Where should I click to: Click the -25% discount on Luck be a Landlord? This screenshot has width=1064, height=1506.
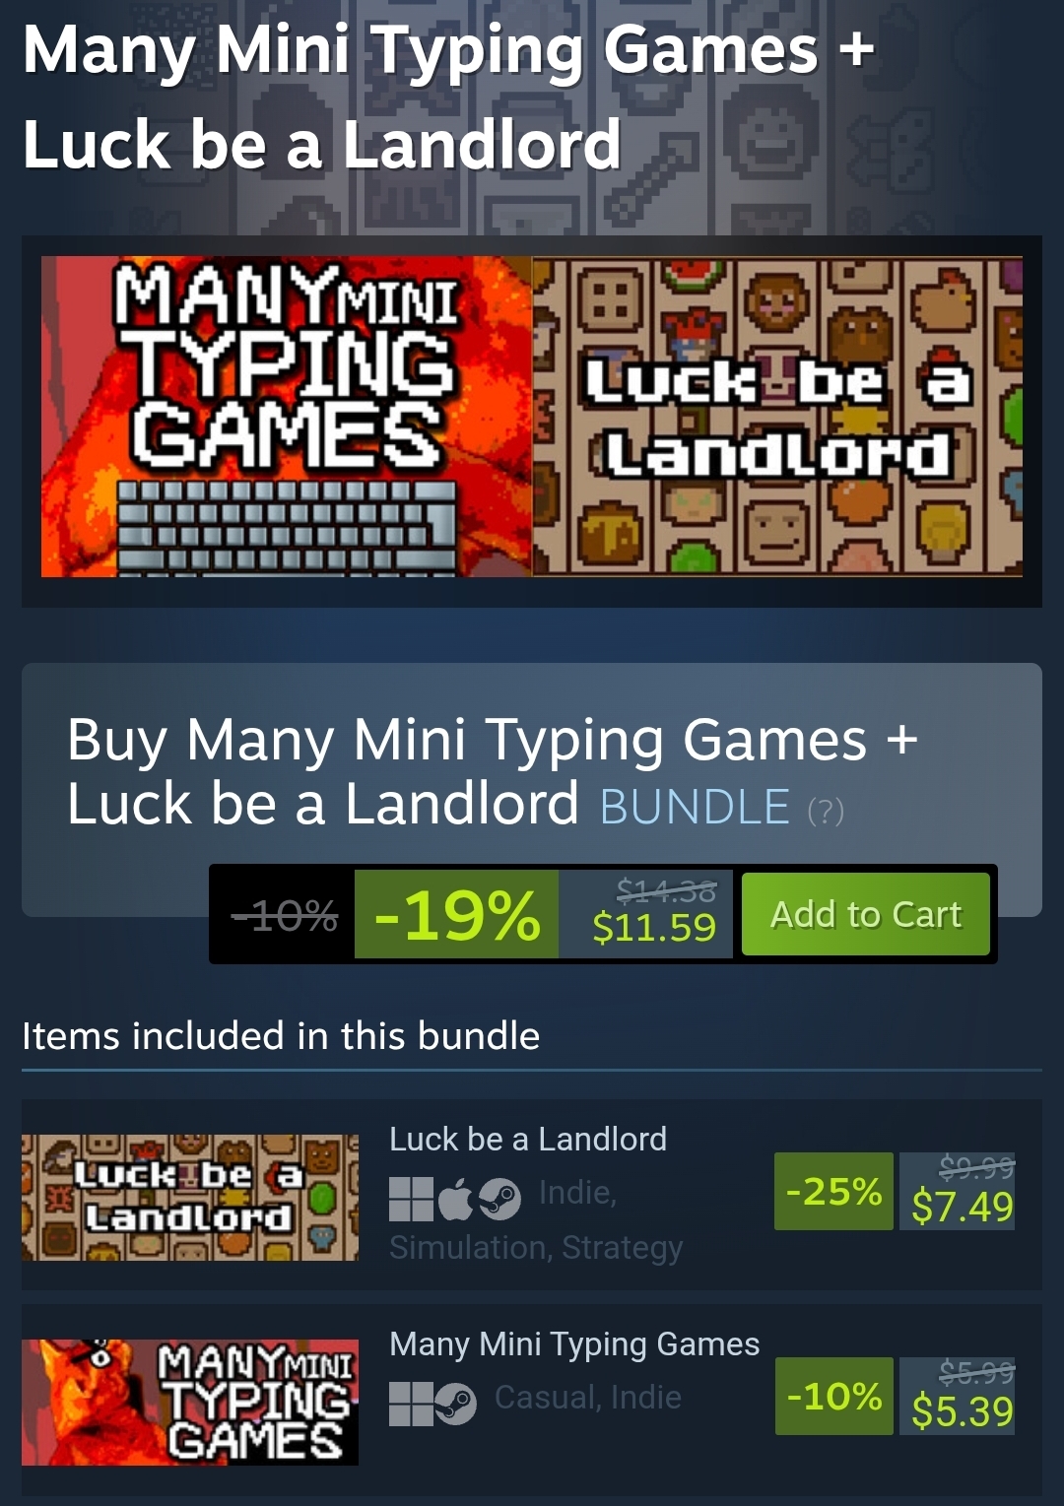coord(833,1191)
